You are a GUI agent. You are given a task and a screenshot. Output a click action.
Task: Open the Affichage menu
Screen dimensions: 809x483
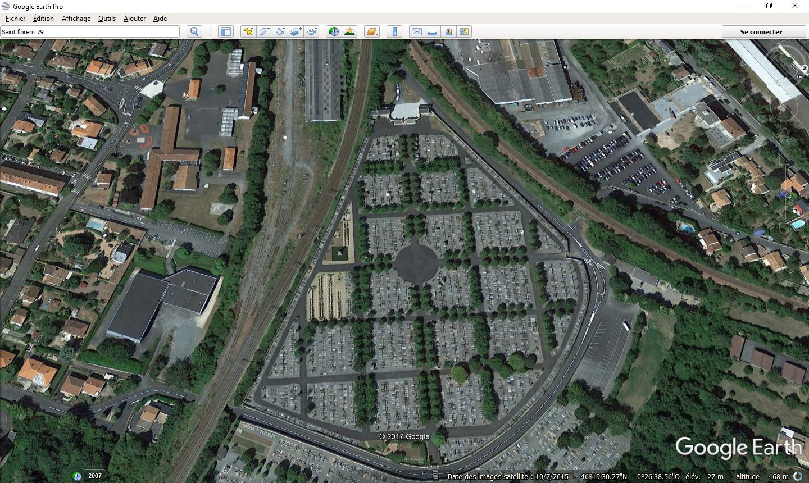coord(76,18)
